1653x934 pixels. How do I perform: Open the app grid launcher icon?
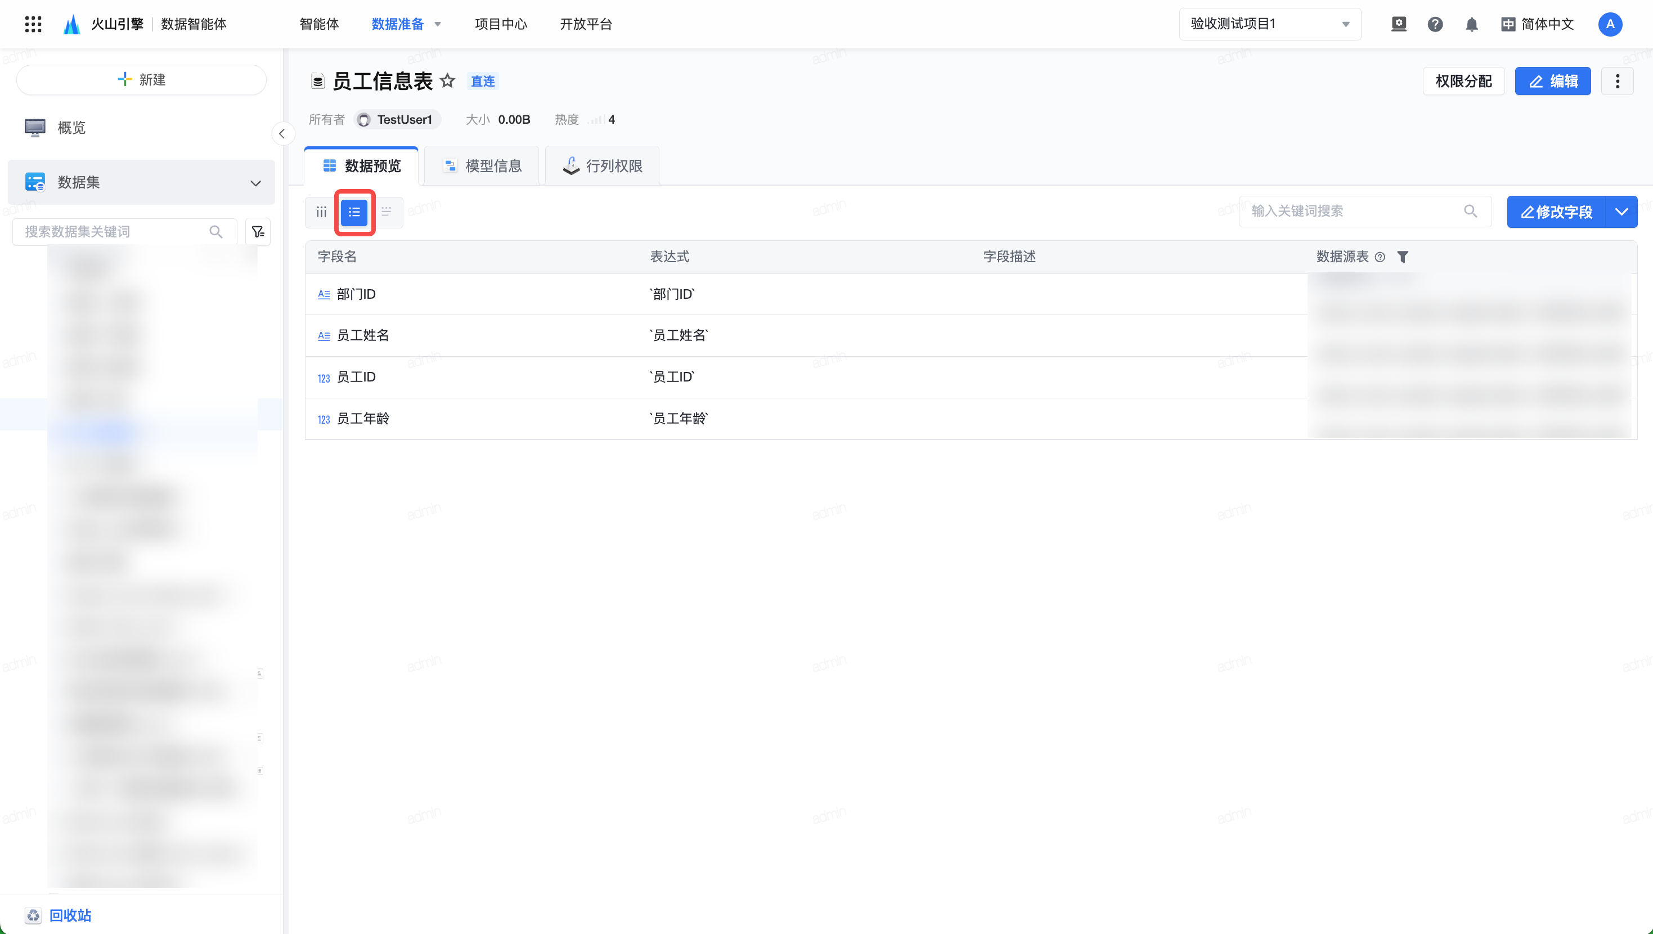point(33,24)
